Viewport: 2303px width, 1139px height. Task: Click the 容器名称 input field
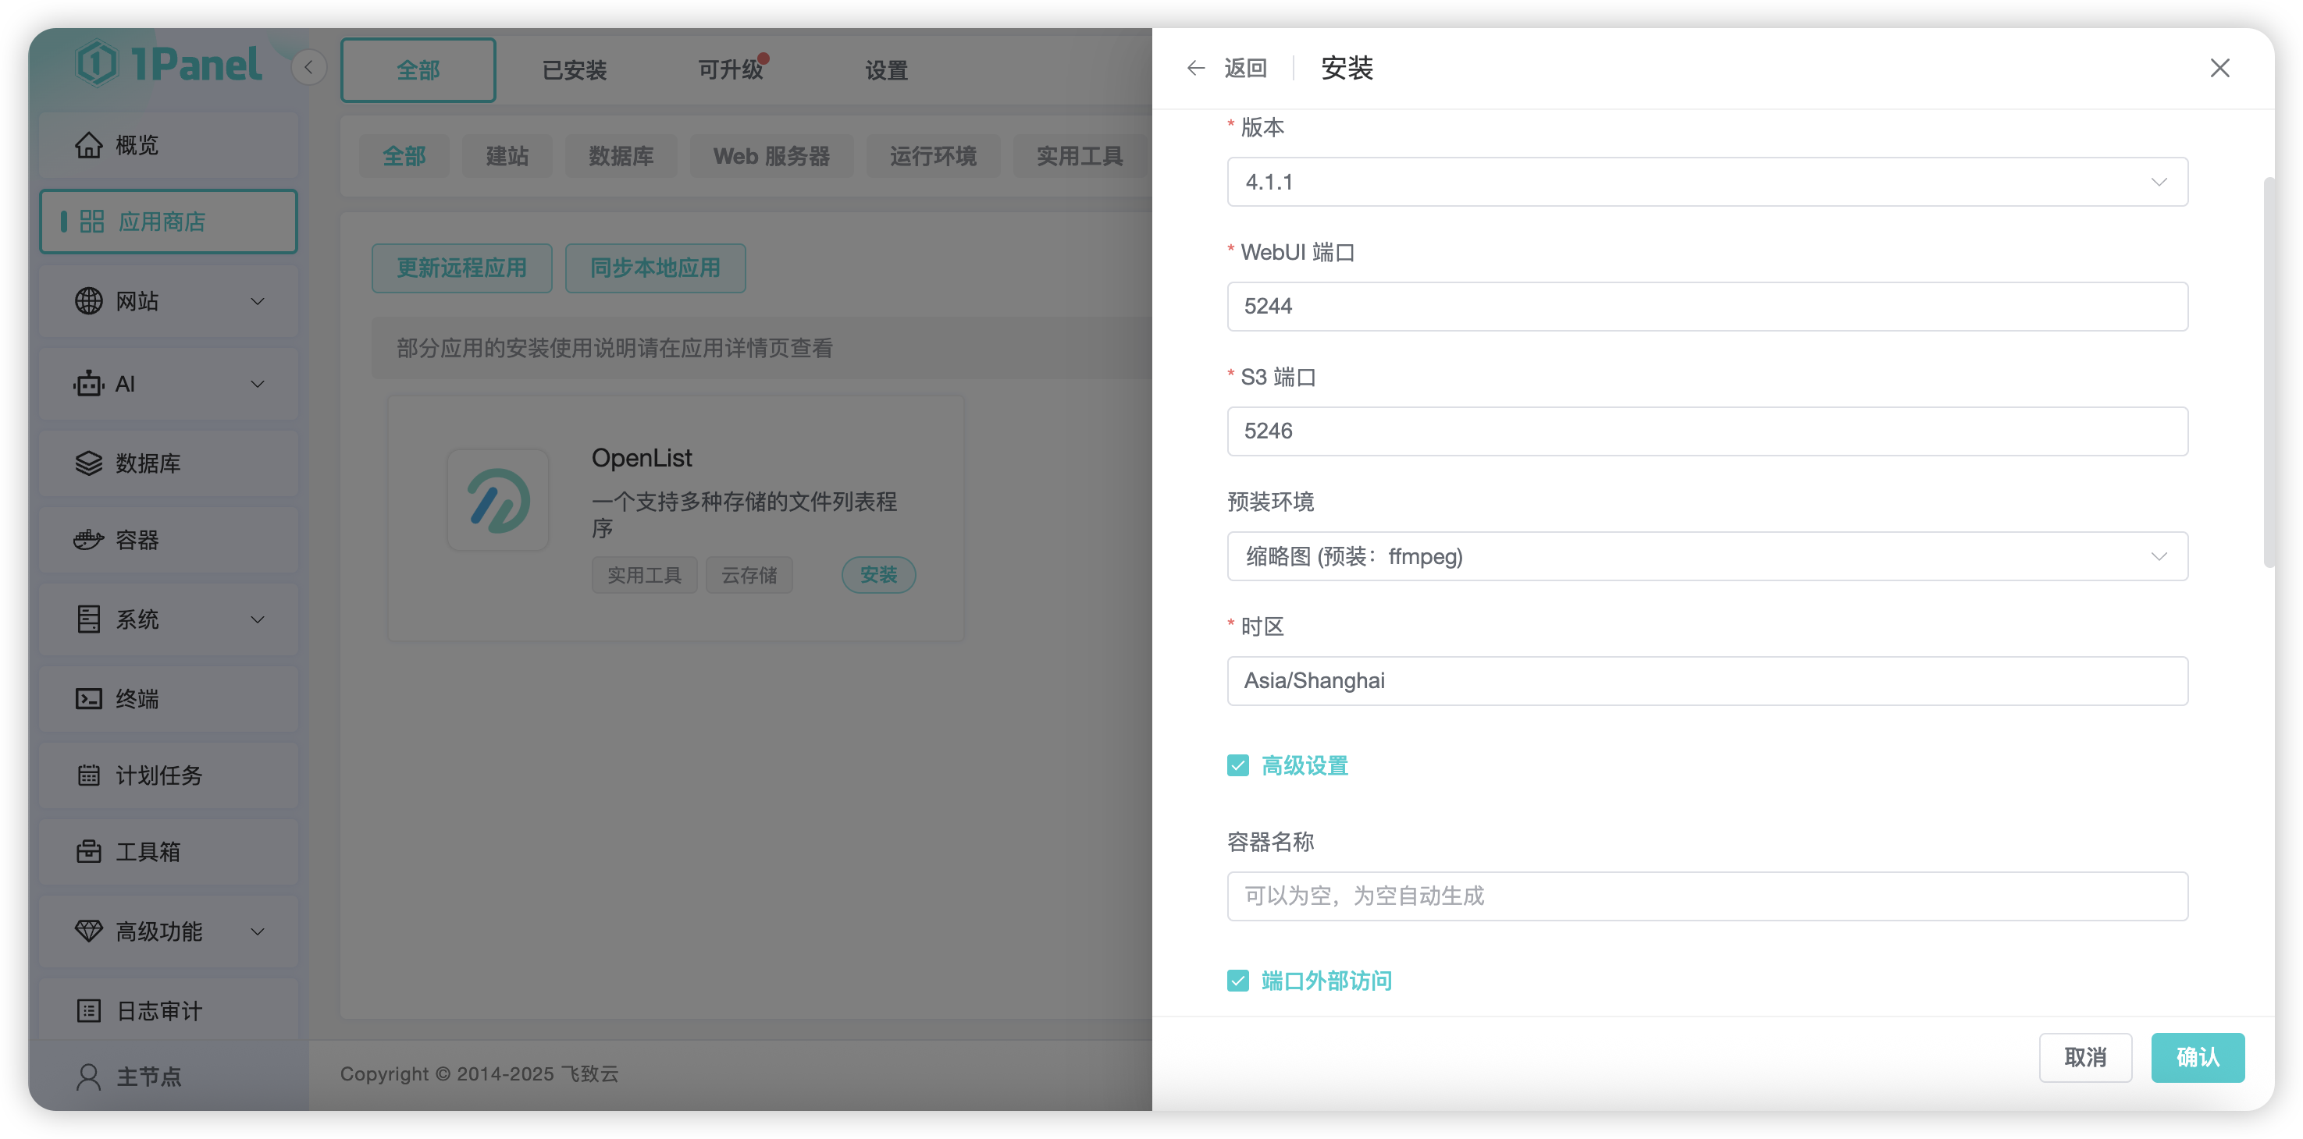[x=1707, y=896]
